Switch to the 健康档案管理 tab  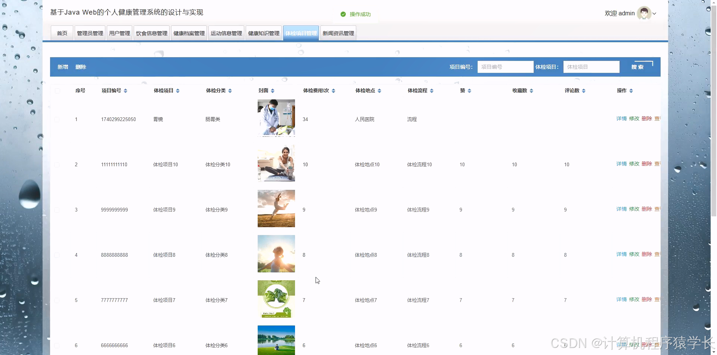[189, 33]
